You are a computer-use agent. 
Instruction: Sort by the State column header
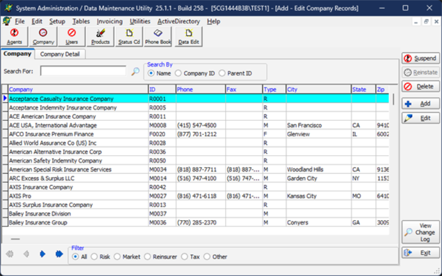[364, 89]
